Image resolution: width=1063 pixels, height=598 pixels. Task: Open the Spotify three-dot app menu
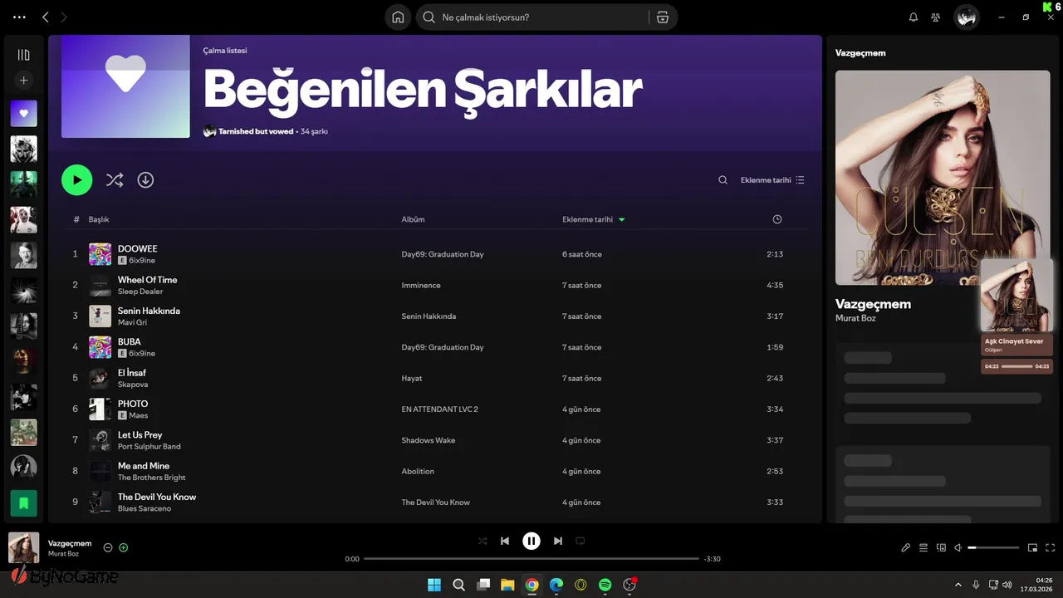(x=20, y=17)
